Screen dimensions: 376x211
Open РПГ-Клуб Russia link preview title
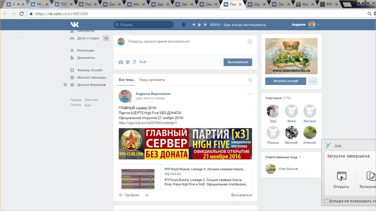pos(205,169)
